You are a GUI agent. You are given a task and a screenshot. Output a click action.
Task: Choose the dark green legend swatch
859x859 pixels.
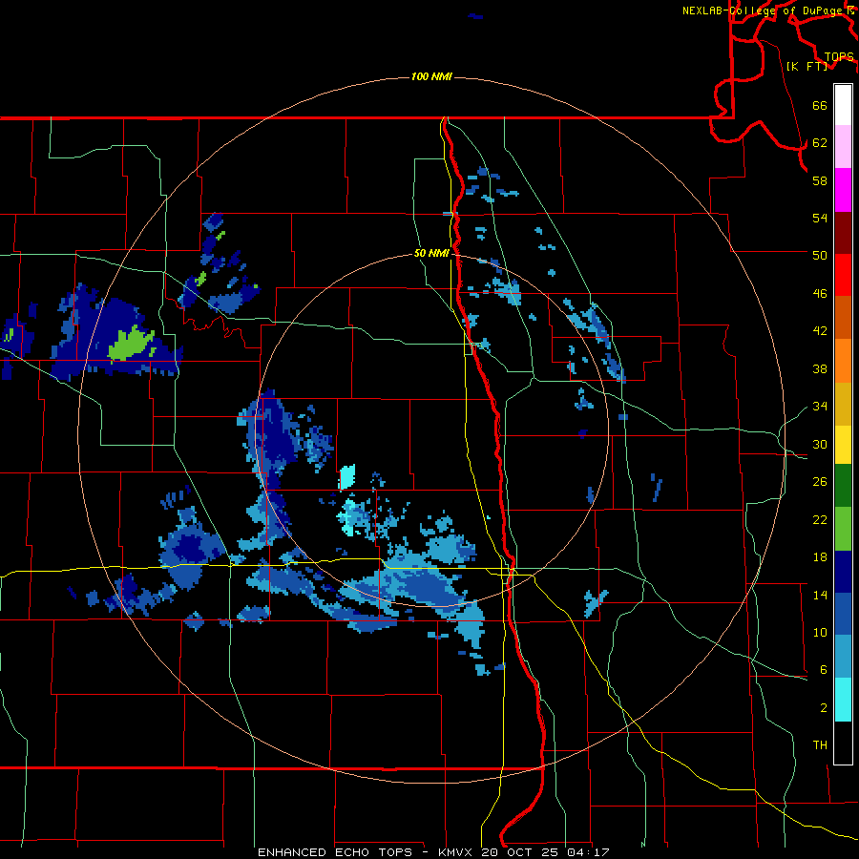click(843, 486)
